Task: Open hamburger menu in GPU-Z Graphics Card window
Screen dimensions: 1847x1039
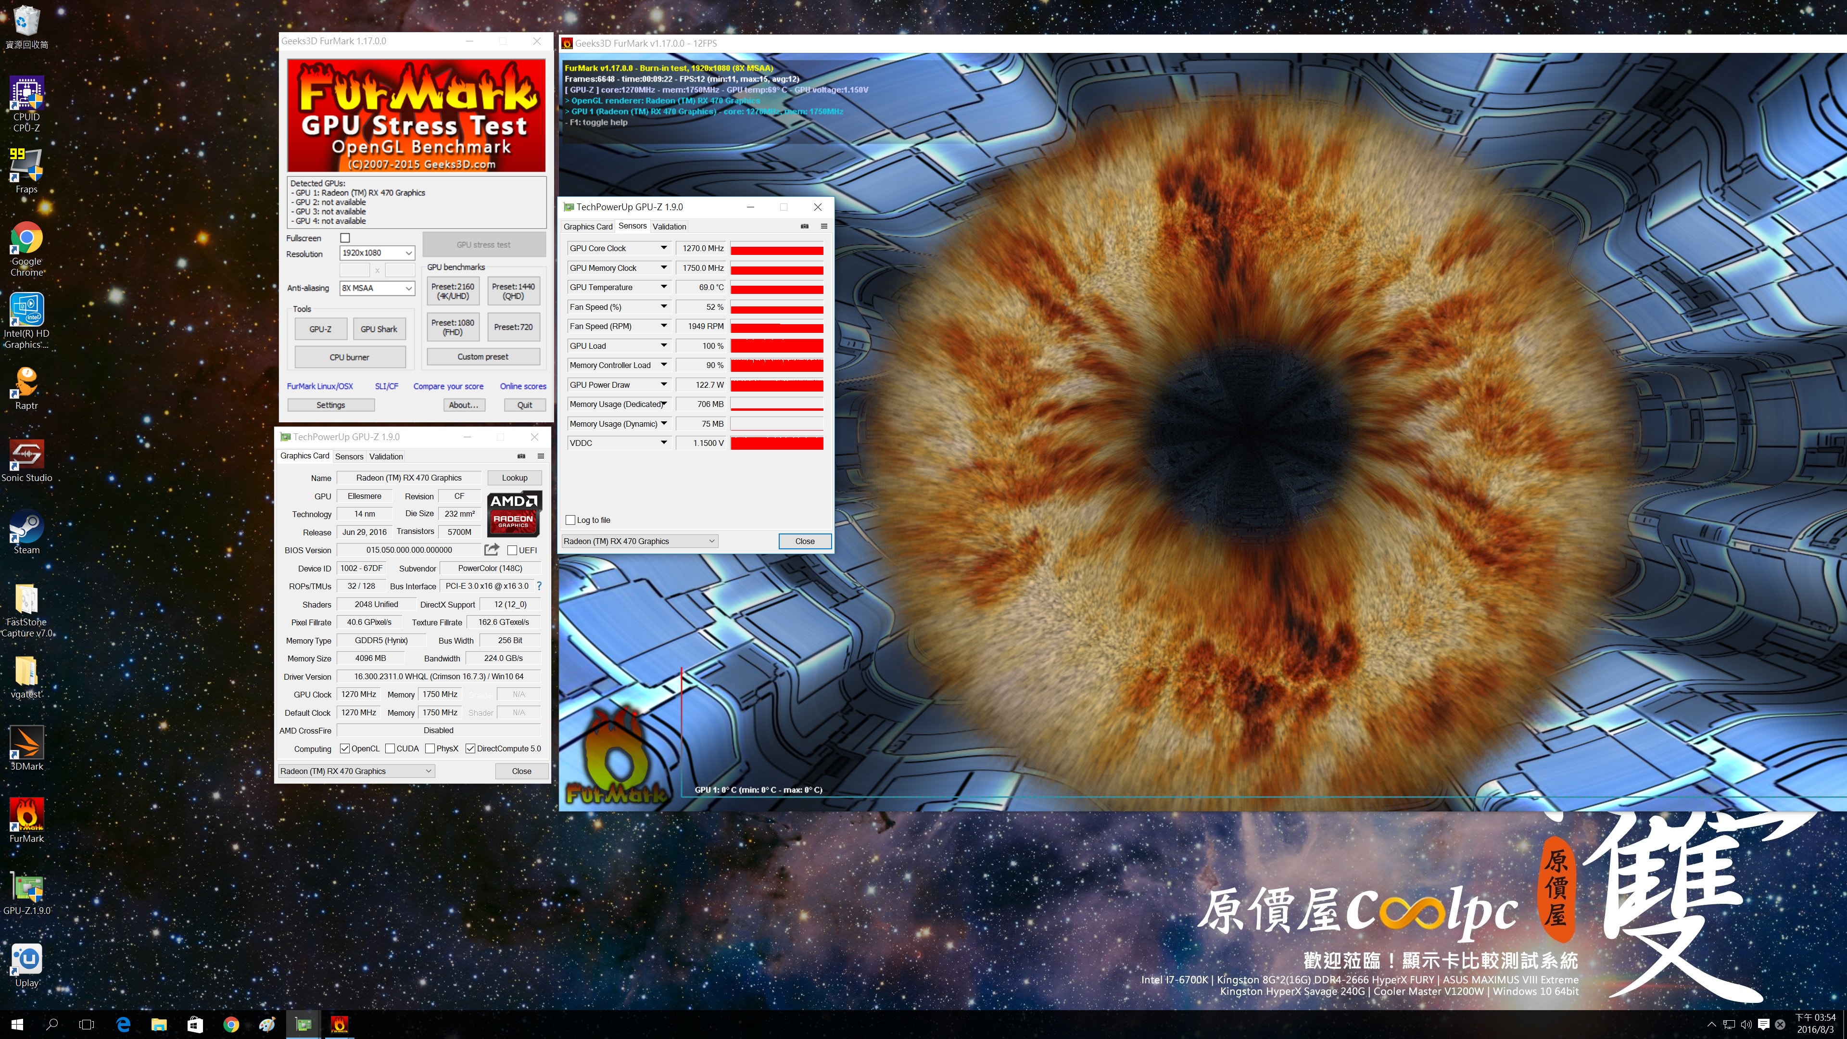Action: (541, 456)
